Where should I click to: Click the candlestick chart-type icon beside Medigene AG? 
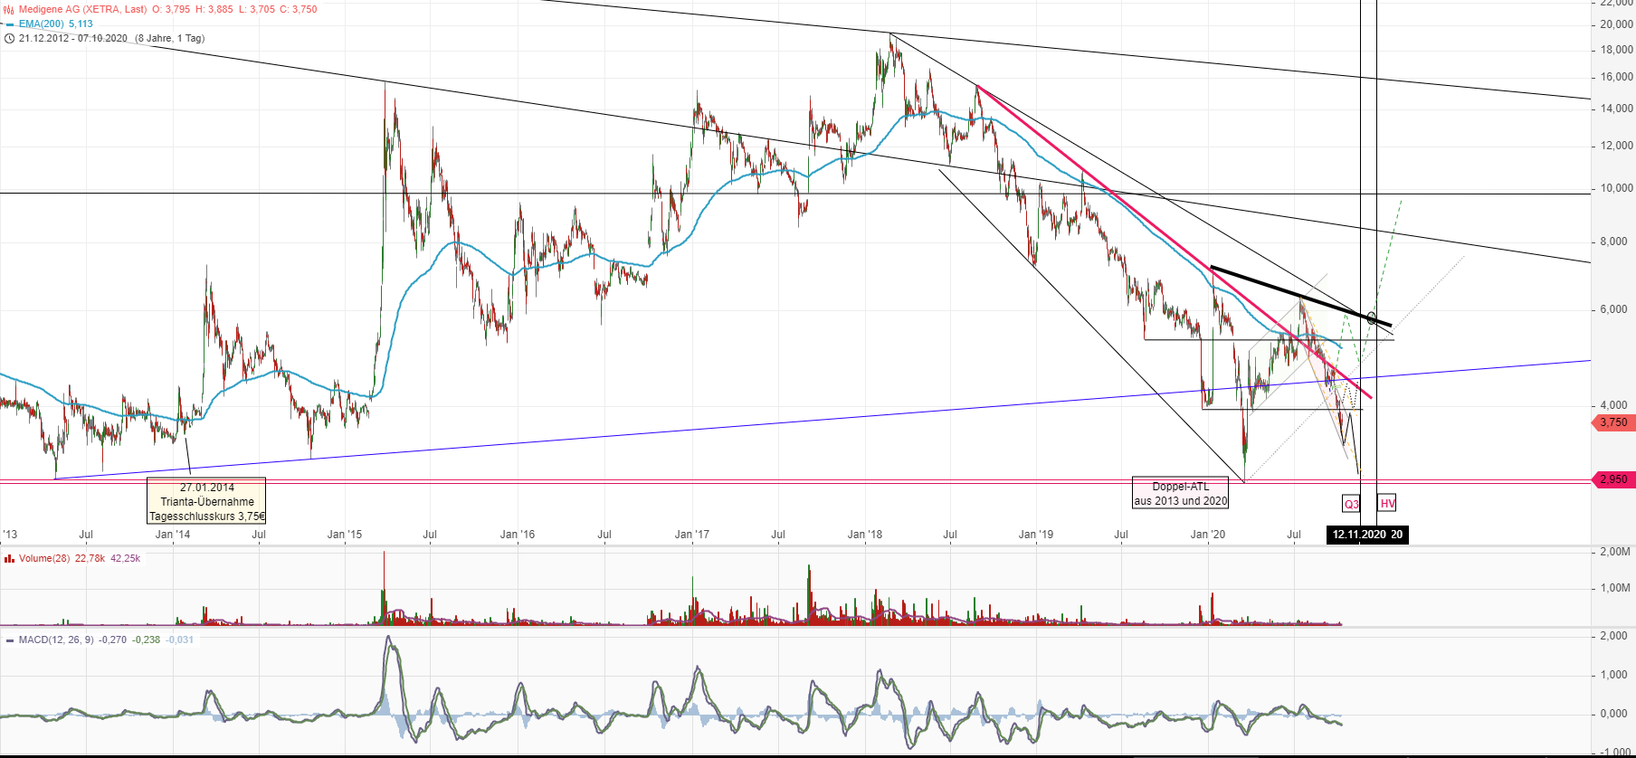(9, 10)
